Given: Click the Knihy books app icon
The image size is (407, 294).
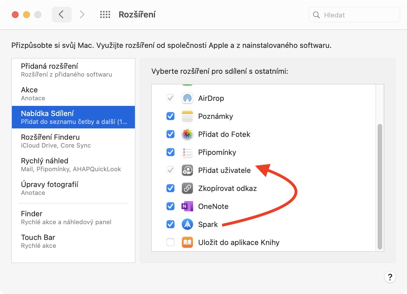Looking at the screenshot, I should 187,242.
